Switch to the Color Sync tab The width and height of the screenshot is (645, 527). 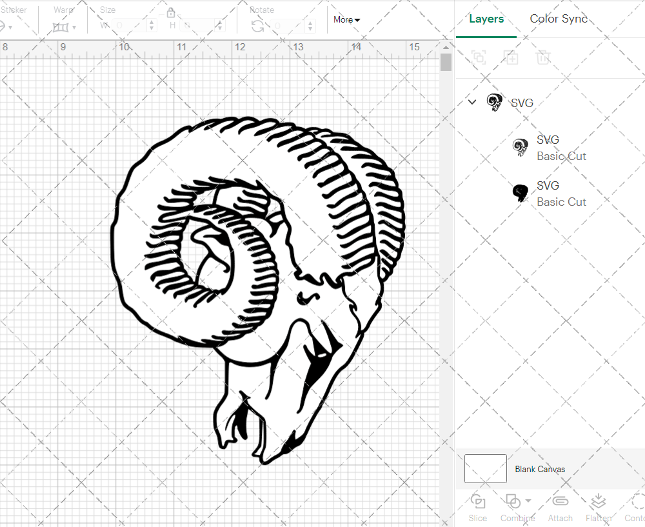[558, 19]
